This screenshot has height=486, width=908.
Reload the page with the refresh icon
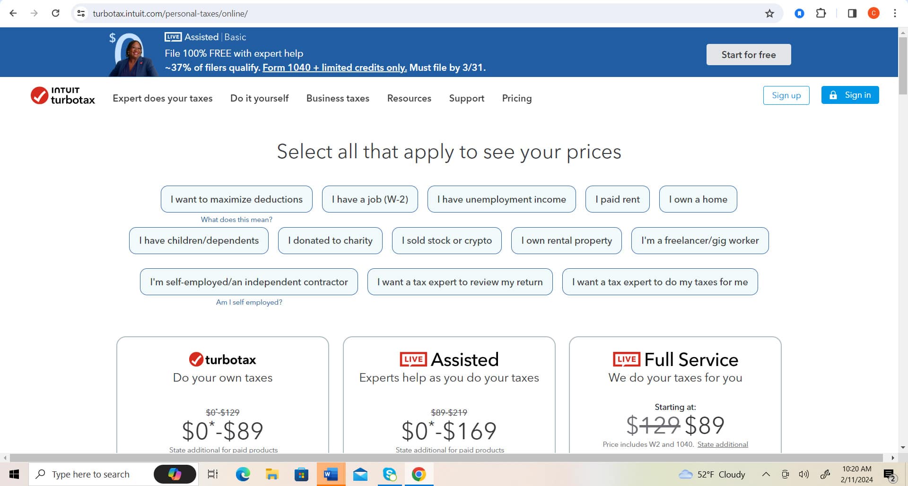click(x=55, y=13)
